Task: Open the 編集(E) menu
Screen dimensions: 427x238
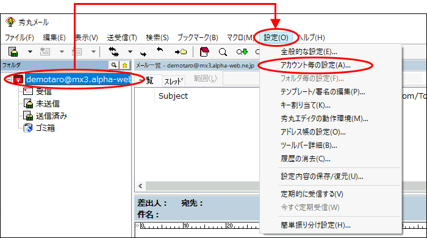Action: point(54,38)
